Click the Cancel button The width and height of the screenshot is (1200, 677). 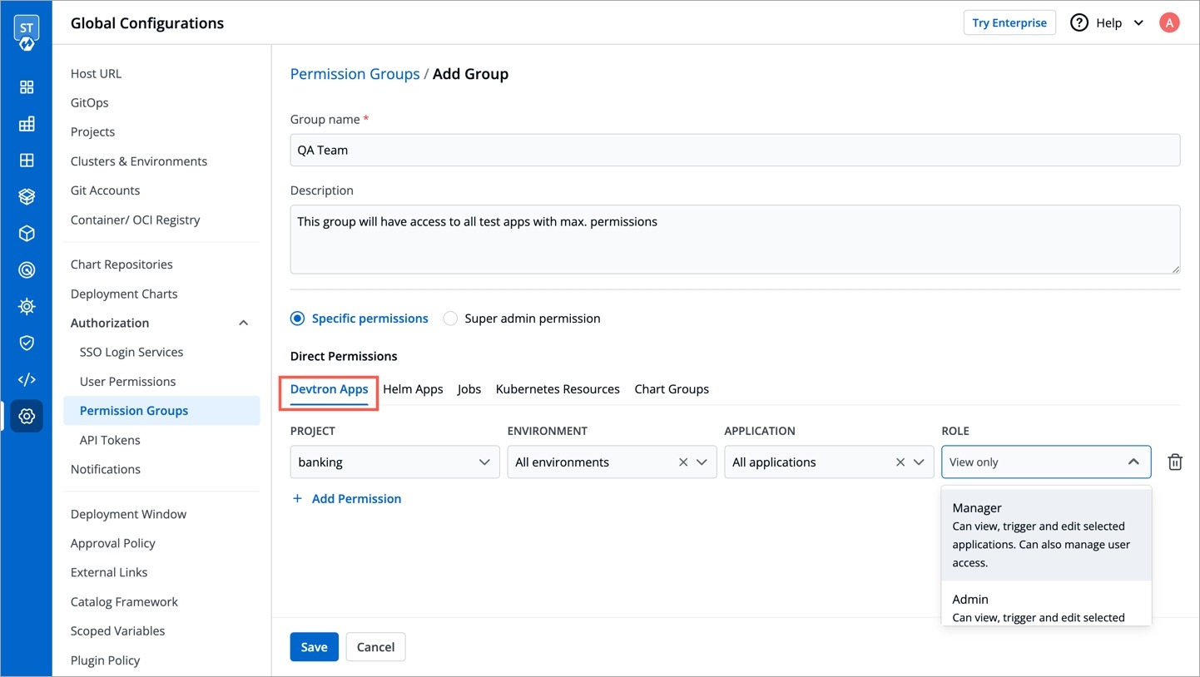coord(375,647)
